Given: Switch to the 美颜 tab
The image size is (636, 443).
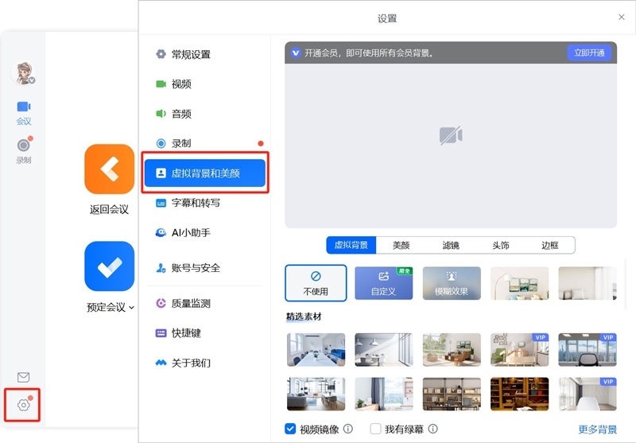Looking at the screenshot, I should click(401, 245).
